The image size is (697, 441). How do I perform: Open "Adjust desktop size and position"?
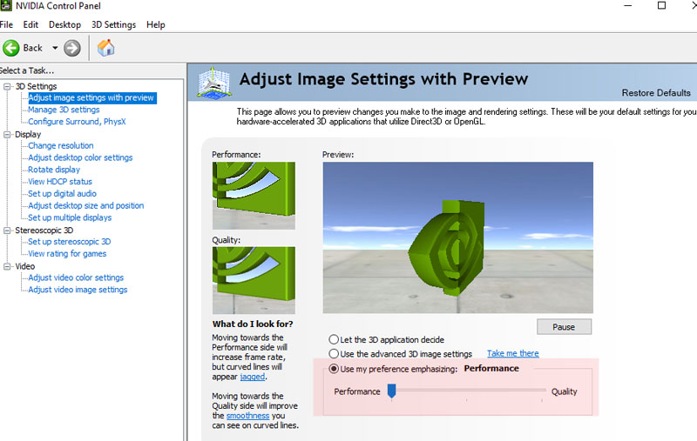point(85,205)
